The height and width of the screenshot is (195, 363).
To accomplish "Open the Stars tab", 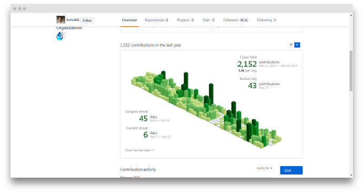I will [x=208, y=20].
